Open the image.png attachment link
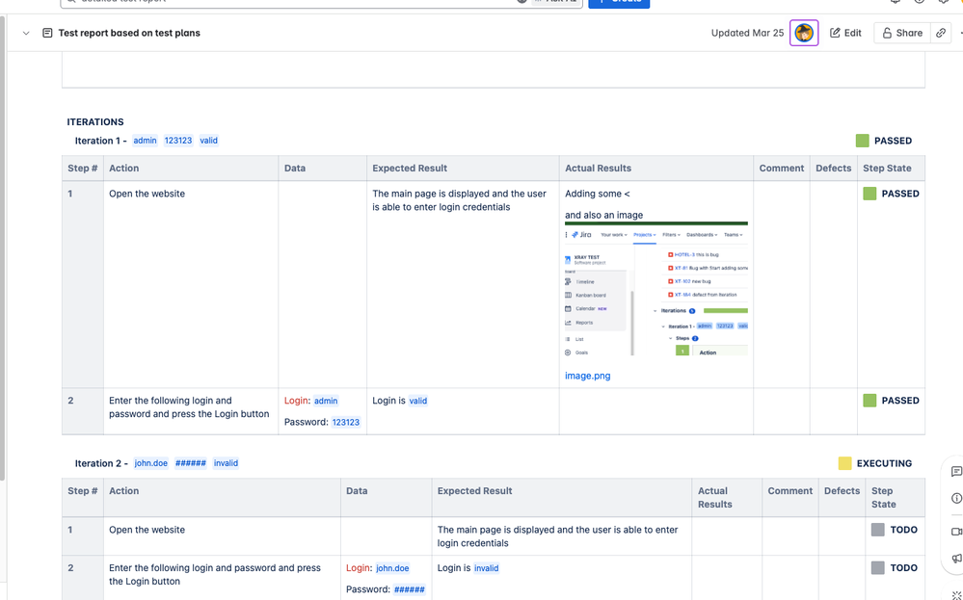The image size is (963, 600). coord(587,376)
